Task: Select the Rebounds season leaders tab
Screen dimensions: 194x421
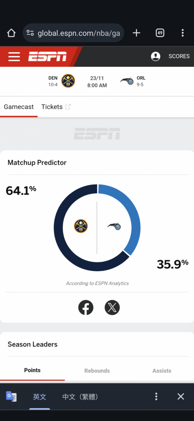Action: 97,371
